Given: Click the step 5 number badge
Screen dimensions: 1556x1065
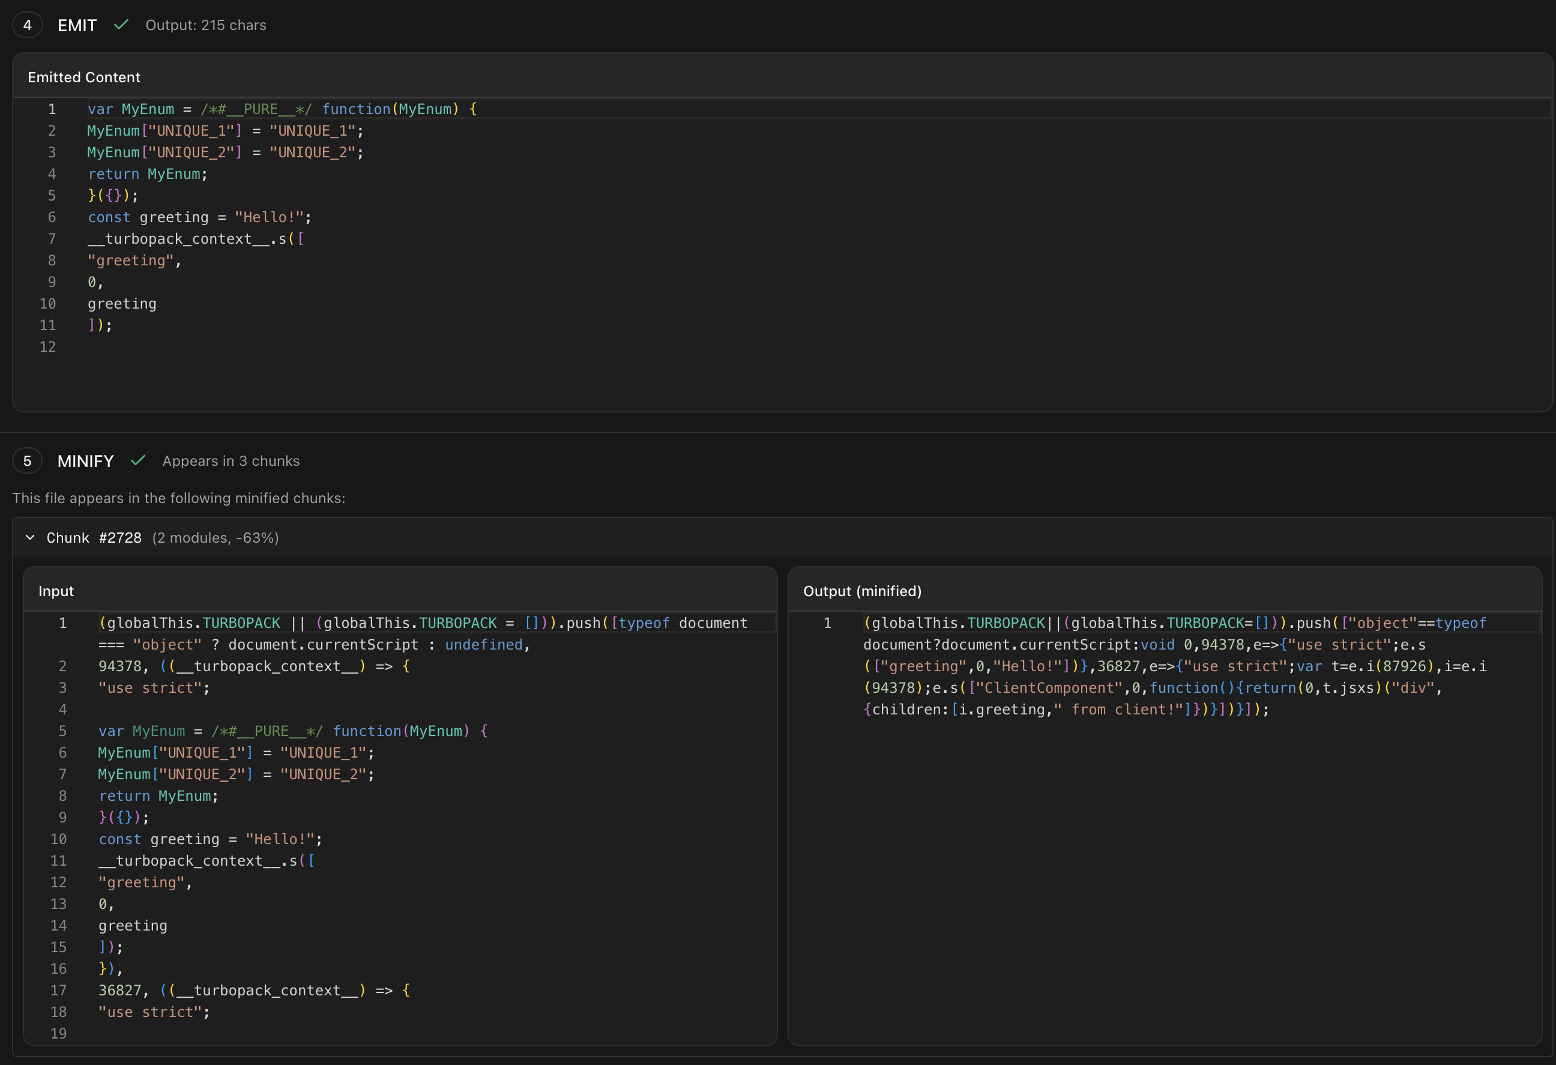Looking at the screenshot, I should click(x=28, y=460).
